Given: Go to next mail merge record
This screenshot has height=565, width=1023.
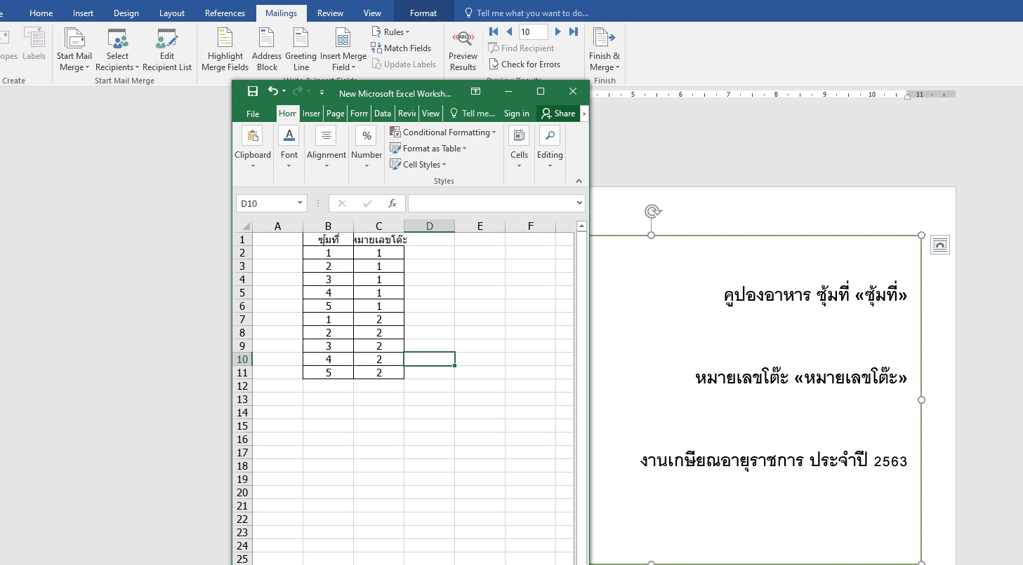Looking at the screenshot, I should pyautogui.click(x=558, y=32).
